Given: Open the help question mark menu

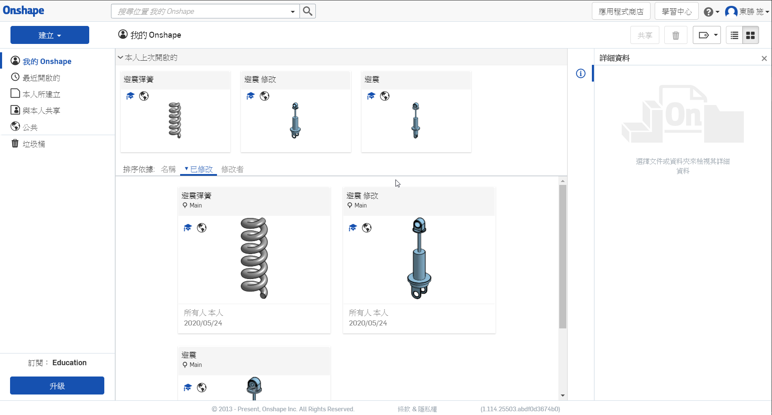Looking at the screenshot, I should click(710, 12).
